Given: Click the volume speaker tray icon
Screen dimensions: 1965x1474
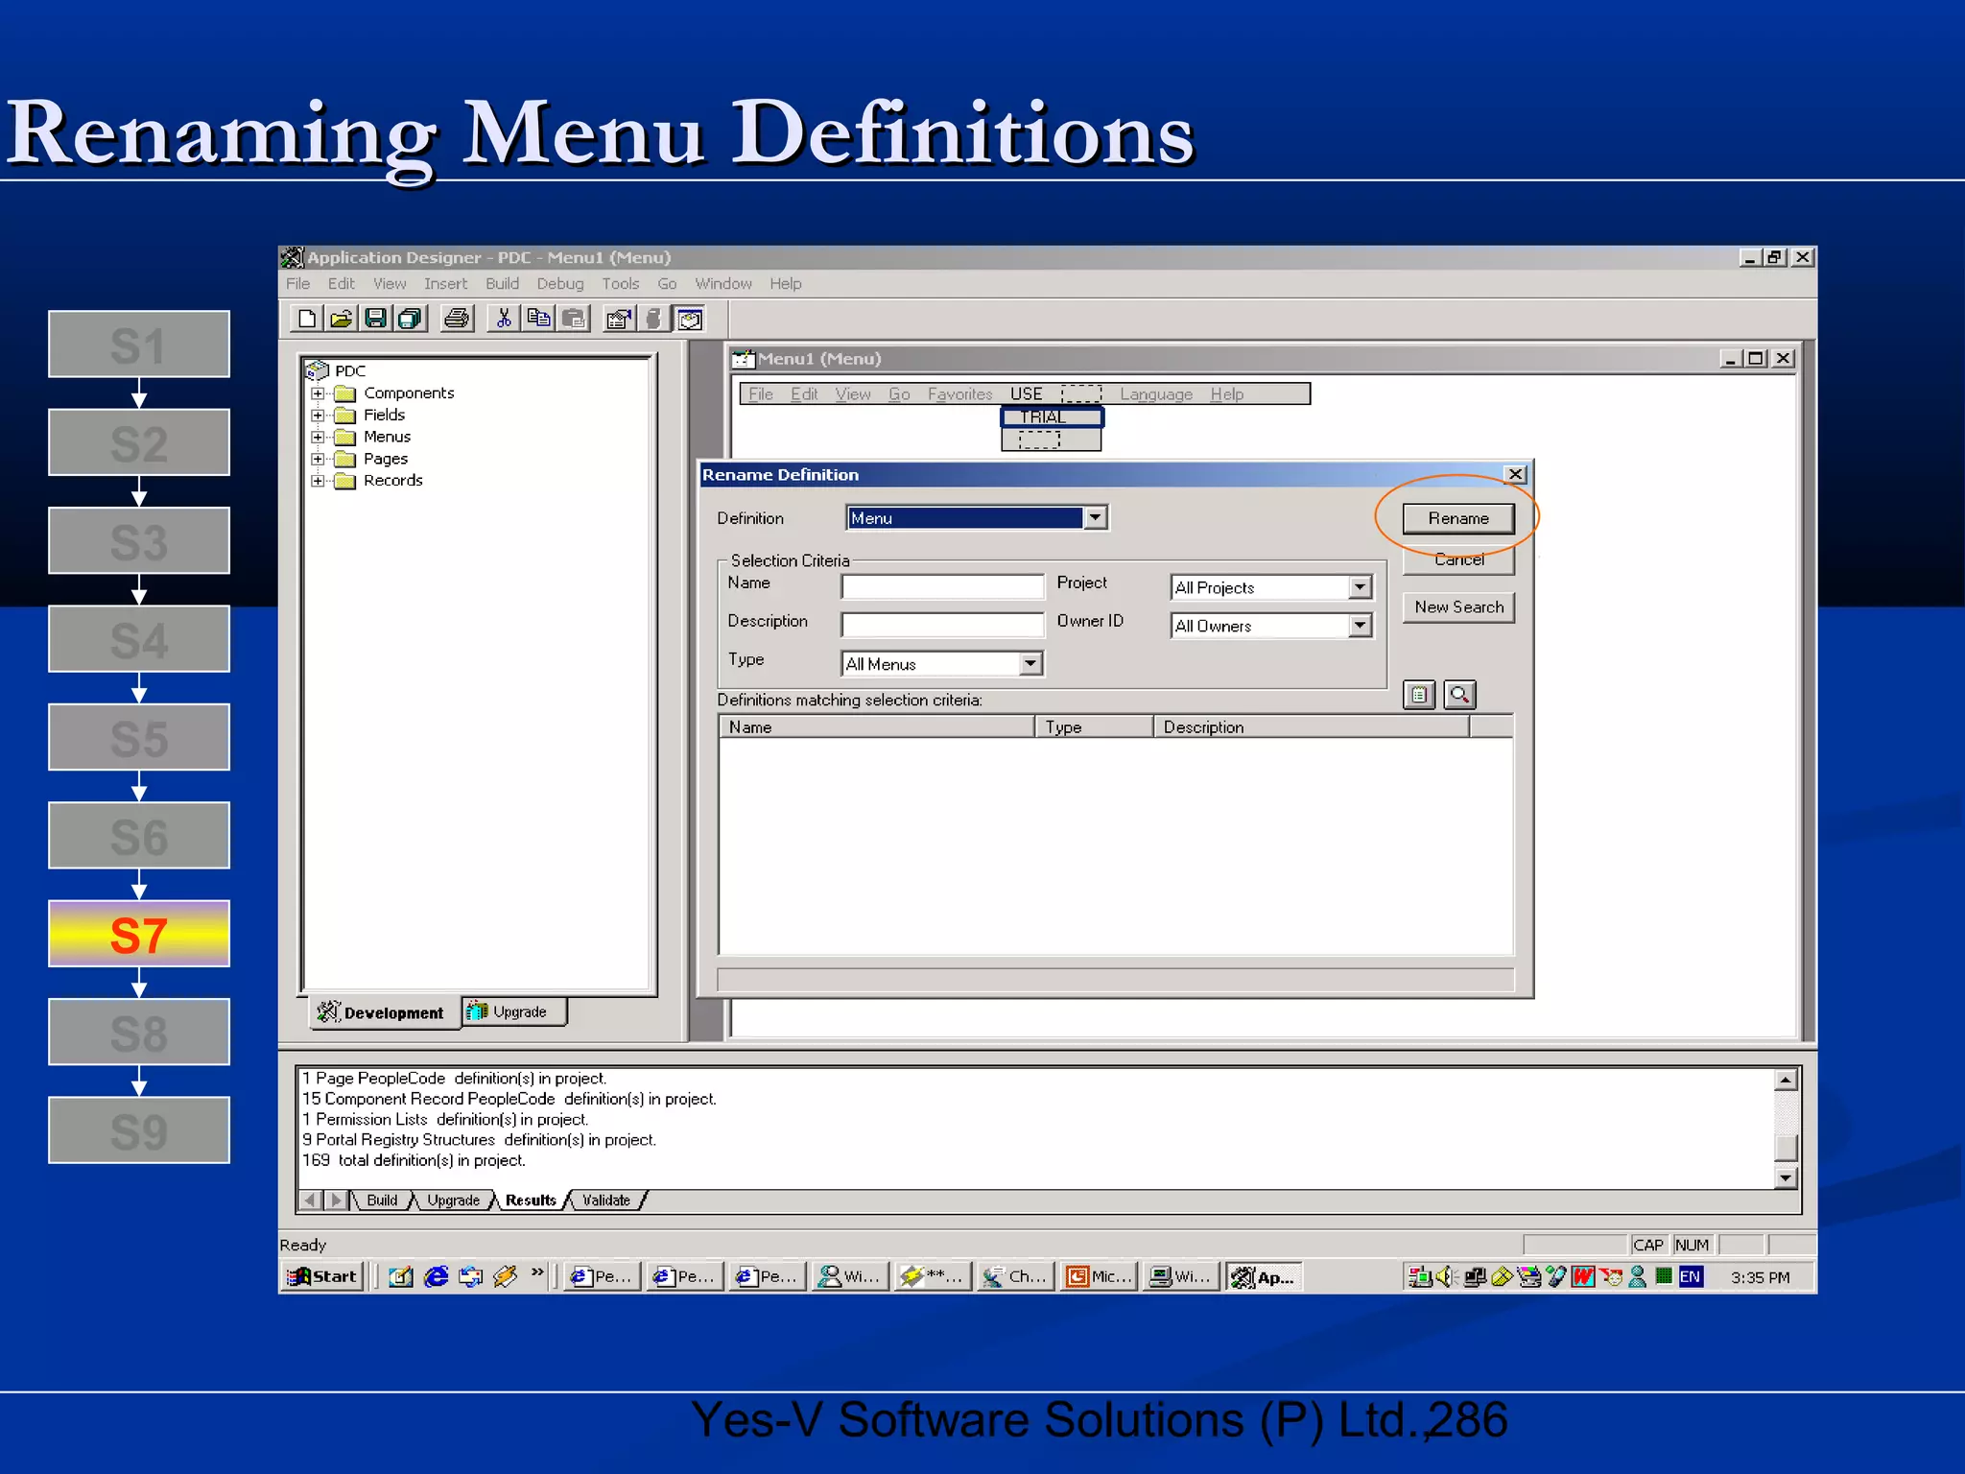Looking at the screenshot, I should coord(1447,1276).
